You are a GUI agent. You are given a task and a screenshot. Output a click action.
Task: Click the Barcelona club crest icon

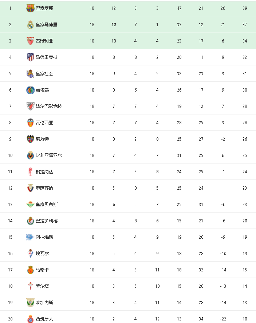click(30, 8)
